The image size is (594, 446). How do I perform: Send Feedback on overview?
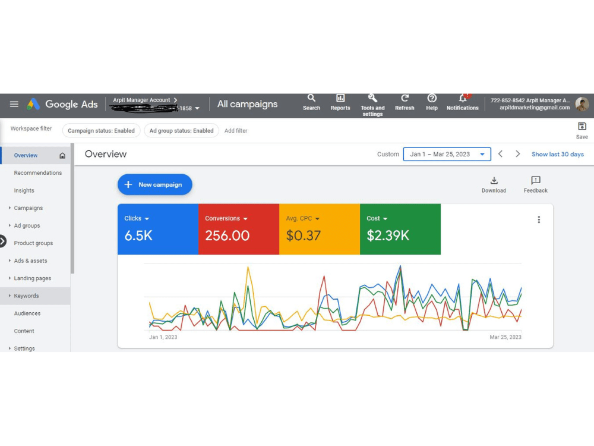click(x=535, y=185)
